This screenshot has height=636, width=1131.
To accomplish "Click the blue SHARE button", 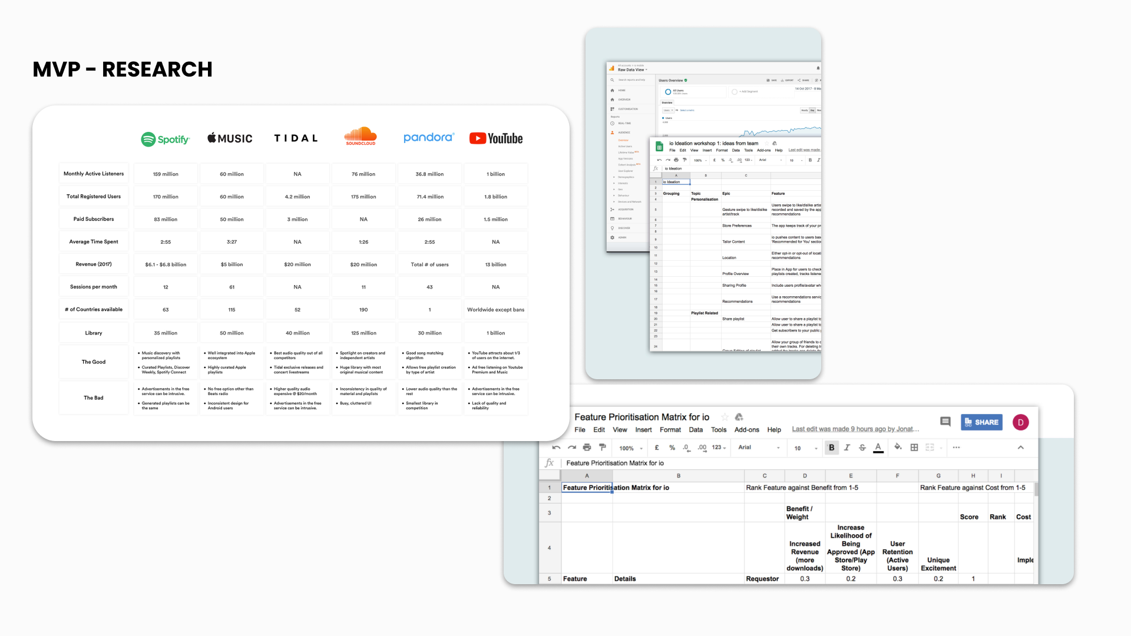I will tap(981, 422).
